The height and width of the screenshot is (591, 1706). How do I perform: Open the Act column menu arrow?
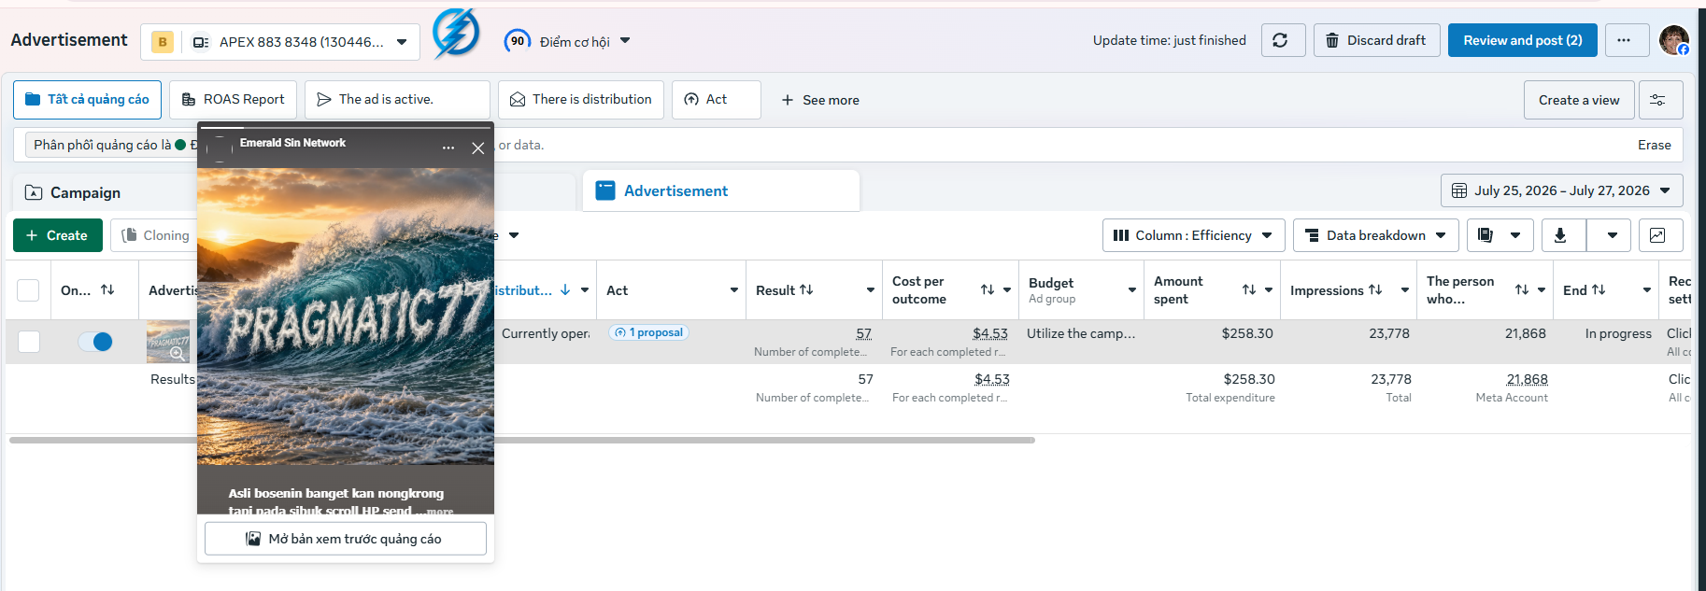click(734, 290)
